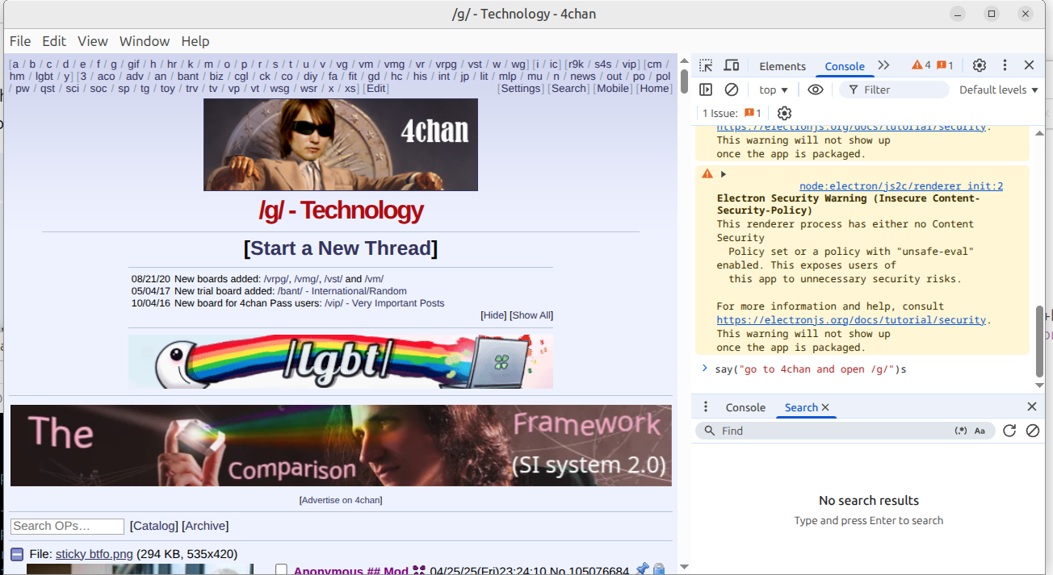
Task: Open console settings gear beside 1 Issue
Action: (784, 113)
